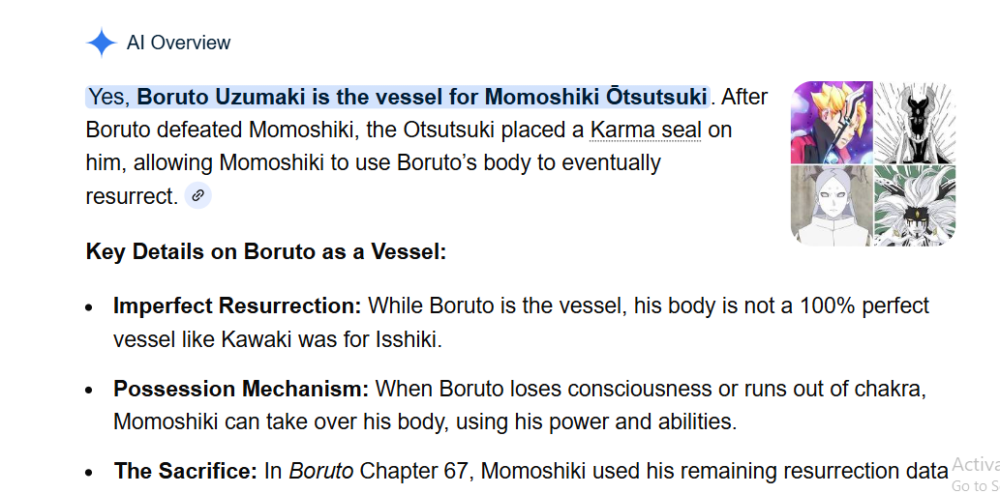
Task: Click the AI Overview sparkle icon
Action: click(x=101, y=43)
